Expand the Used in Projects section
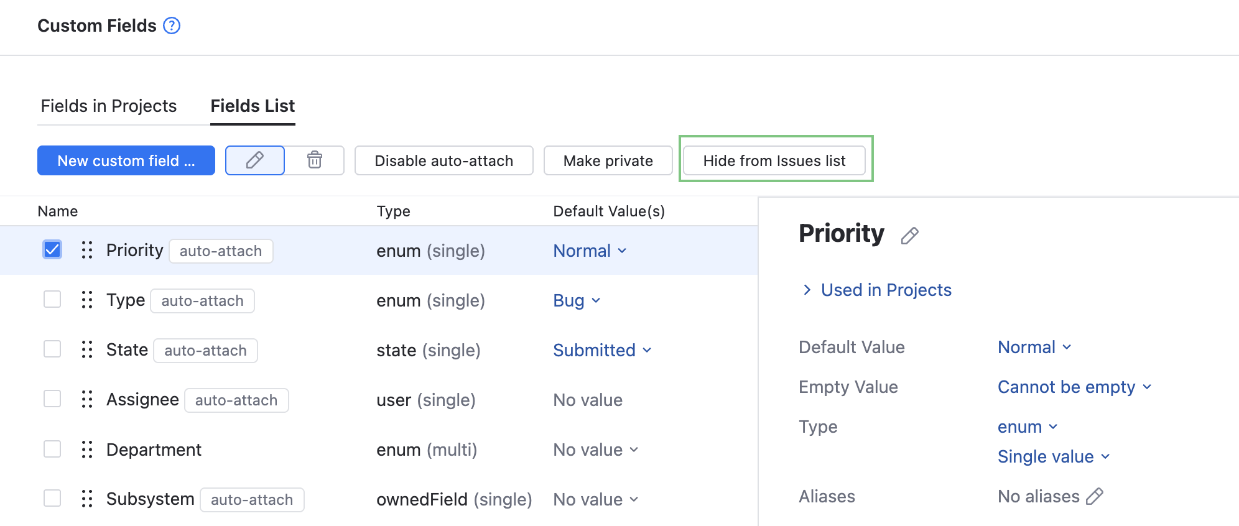The width and height of the screenshot is (1239, 526). point(877,290)
